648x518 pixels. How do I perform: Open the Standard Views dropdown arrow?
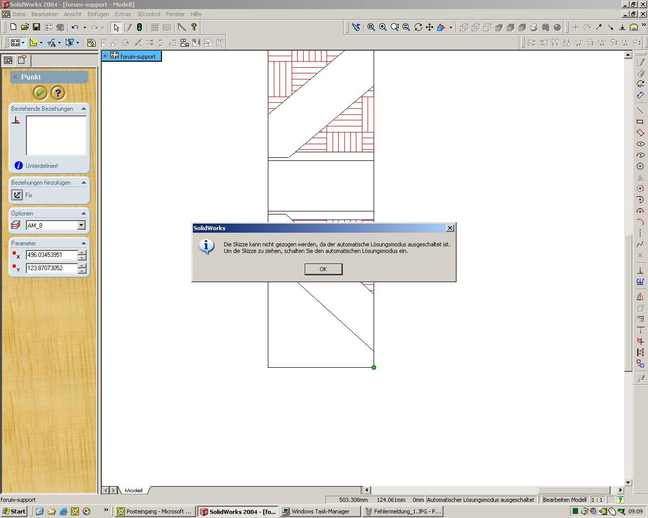click(x=451, y=27)
